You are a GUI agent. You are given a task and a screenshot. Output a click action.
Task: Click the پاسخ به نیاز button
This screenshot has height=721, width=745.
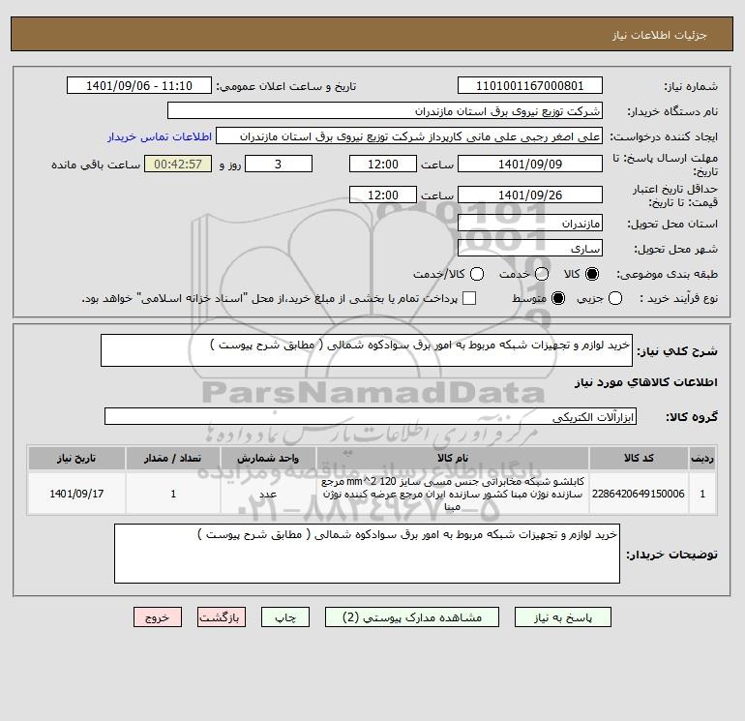[x=562, y=616]
